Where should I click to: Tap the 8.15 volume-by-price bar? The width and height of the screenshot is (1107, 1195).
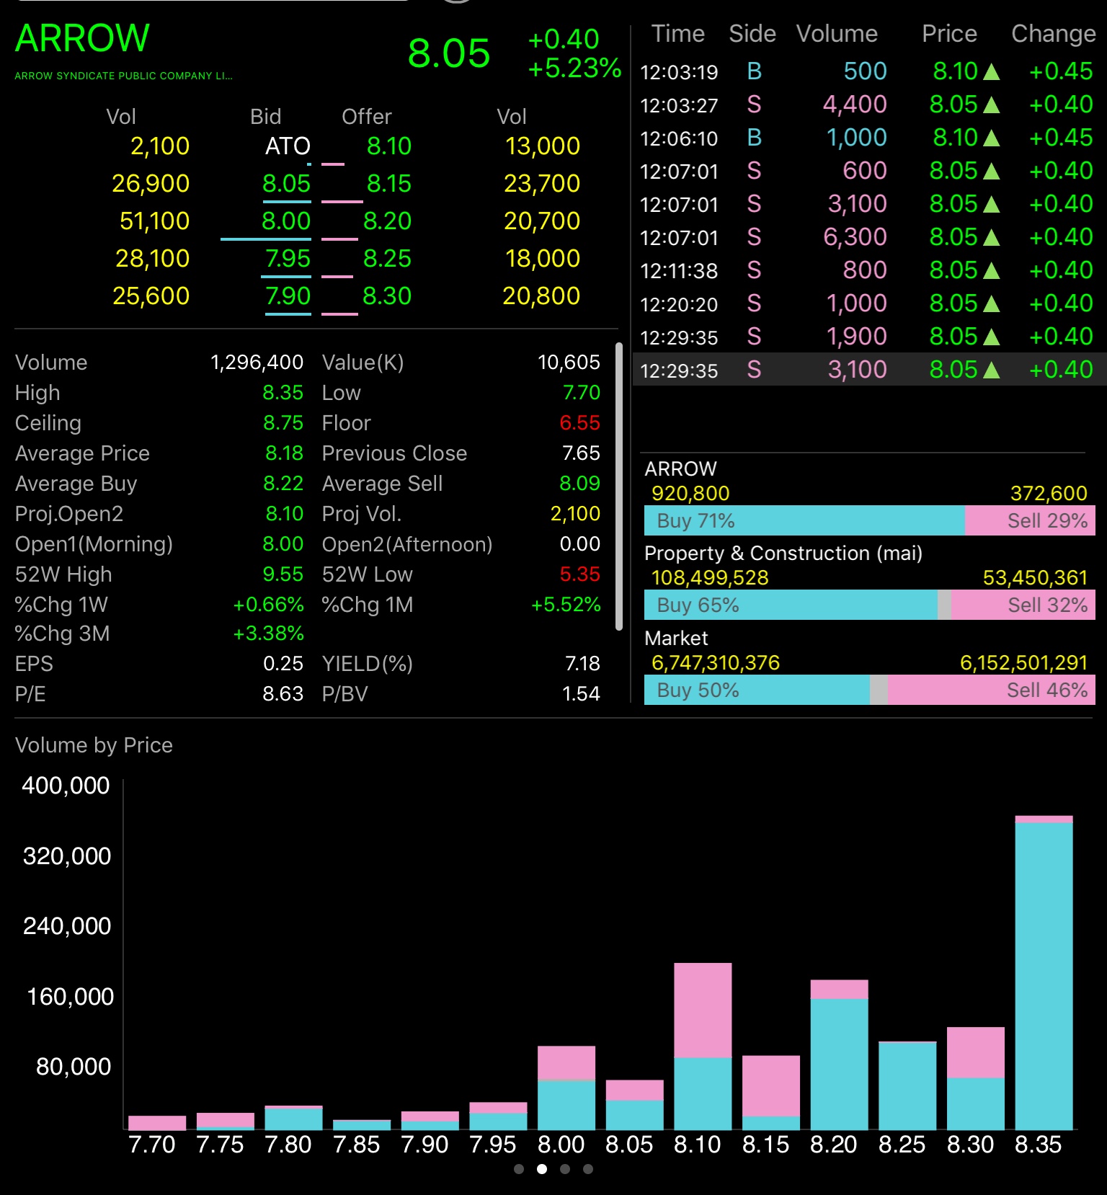(771, 1093)
